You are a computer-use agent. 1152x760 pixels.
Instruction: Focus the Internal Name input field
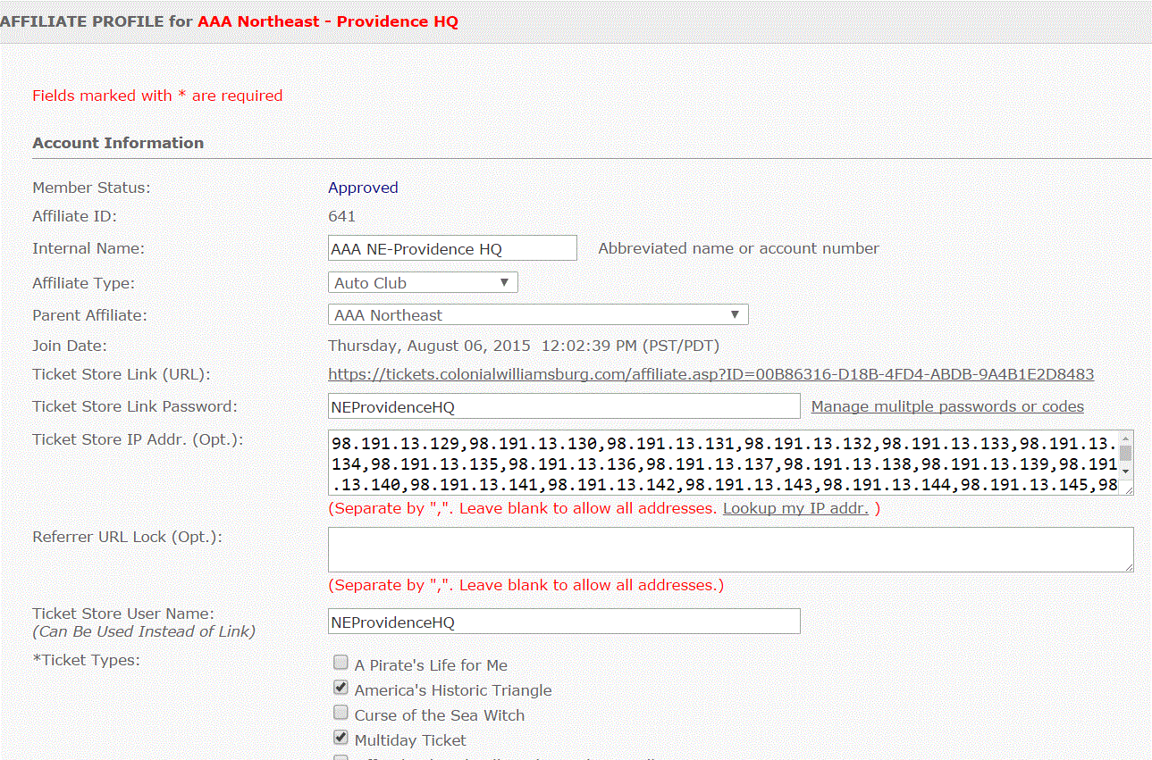click(452, 248)
